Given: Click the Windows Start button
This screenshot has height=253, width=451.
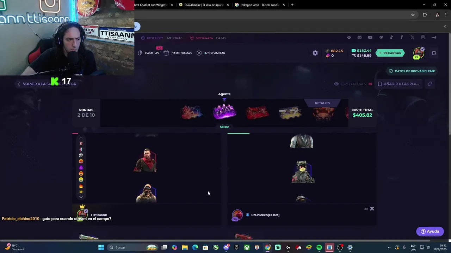Looking at the screenshot, I should pyautogui.click(x=101, y=247).
